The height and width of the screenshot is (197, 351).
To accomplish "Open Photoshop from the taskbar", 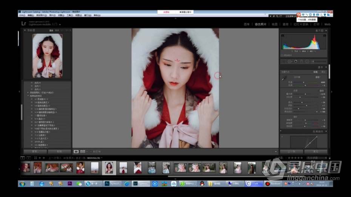I will coord(113,183).
